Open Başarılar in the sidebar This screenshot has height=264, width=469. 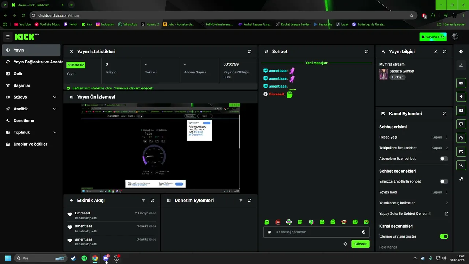(31, 85)
